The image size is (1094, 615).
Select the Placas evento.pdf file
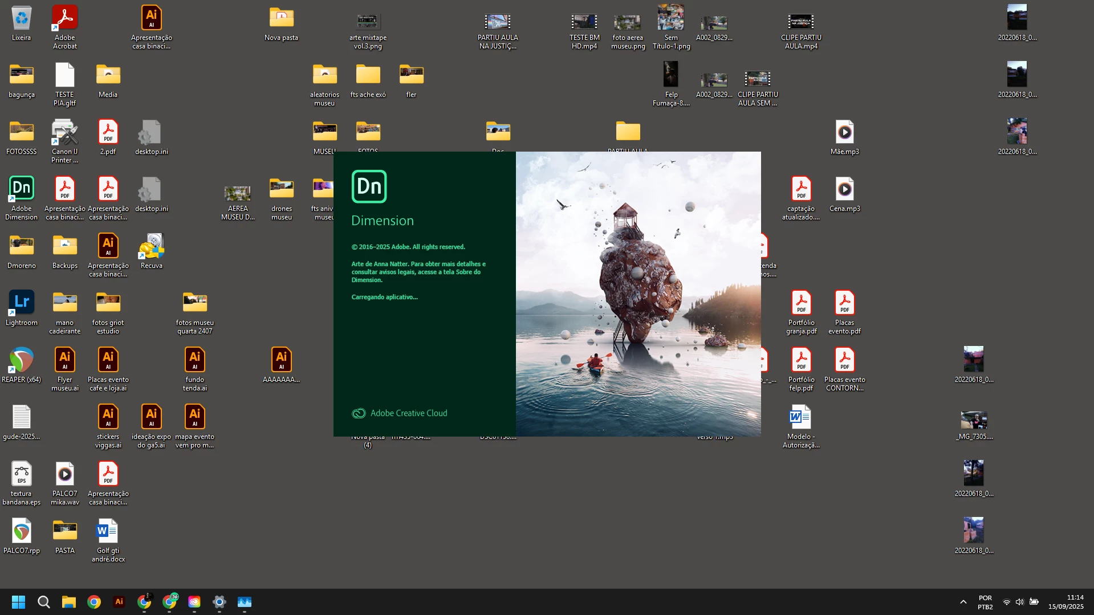click(845, 312)
